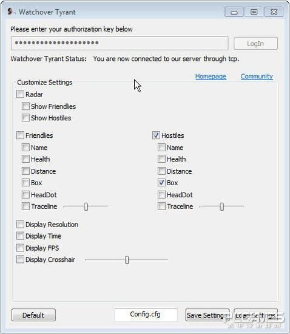Screen dimensions: 290x334
Task: Open the Homepage link
Action: (211, 77)
